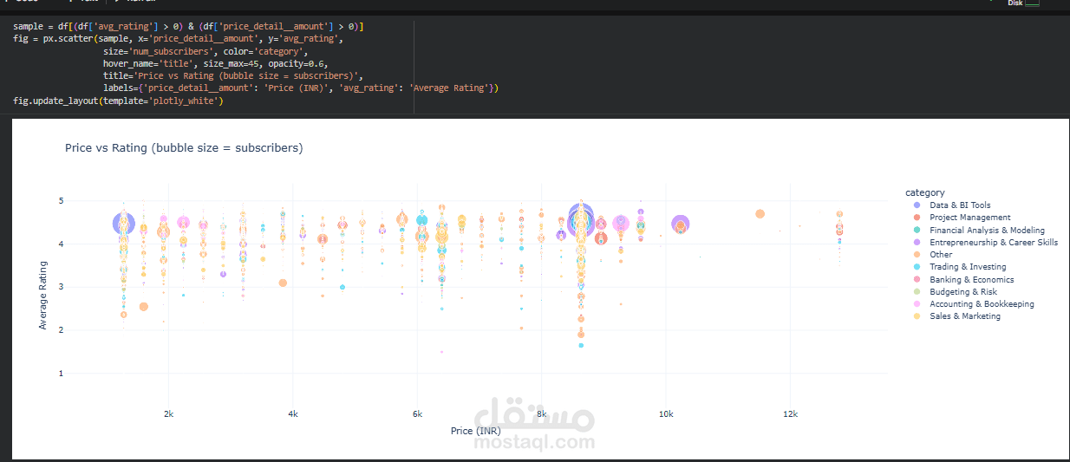The image size is (1070, 462).
Task: Select the purple bubble near 10k price
Action: [681, 225]
